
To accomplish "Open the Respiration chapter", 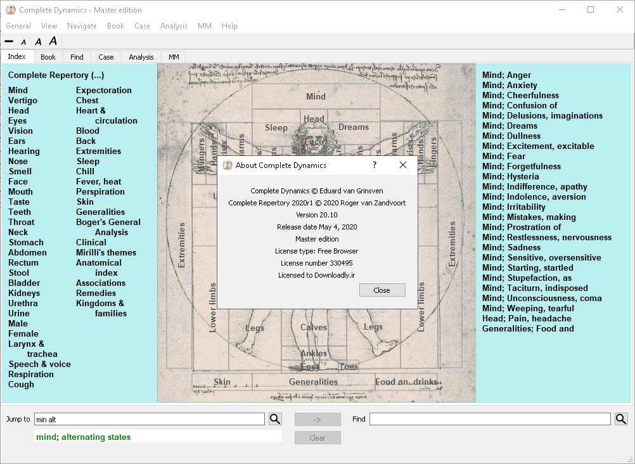I will point(31,374).
